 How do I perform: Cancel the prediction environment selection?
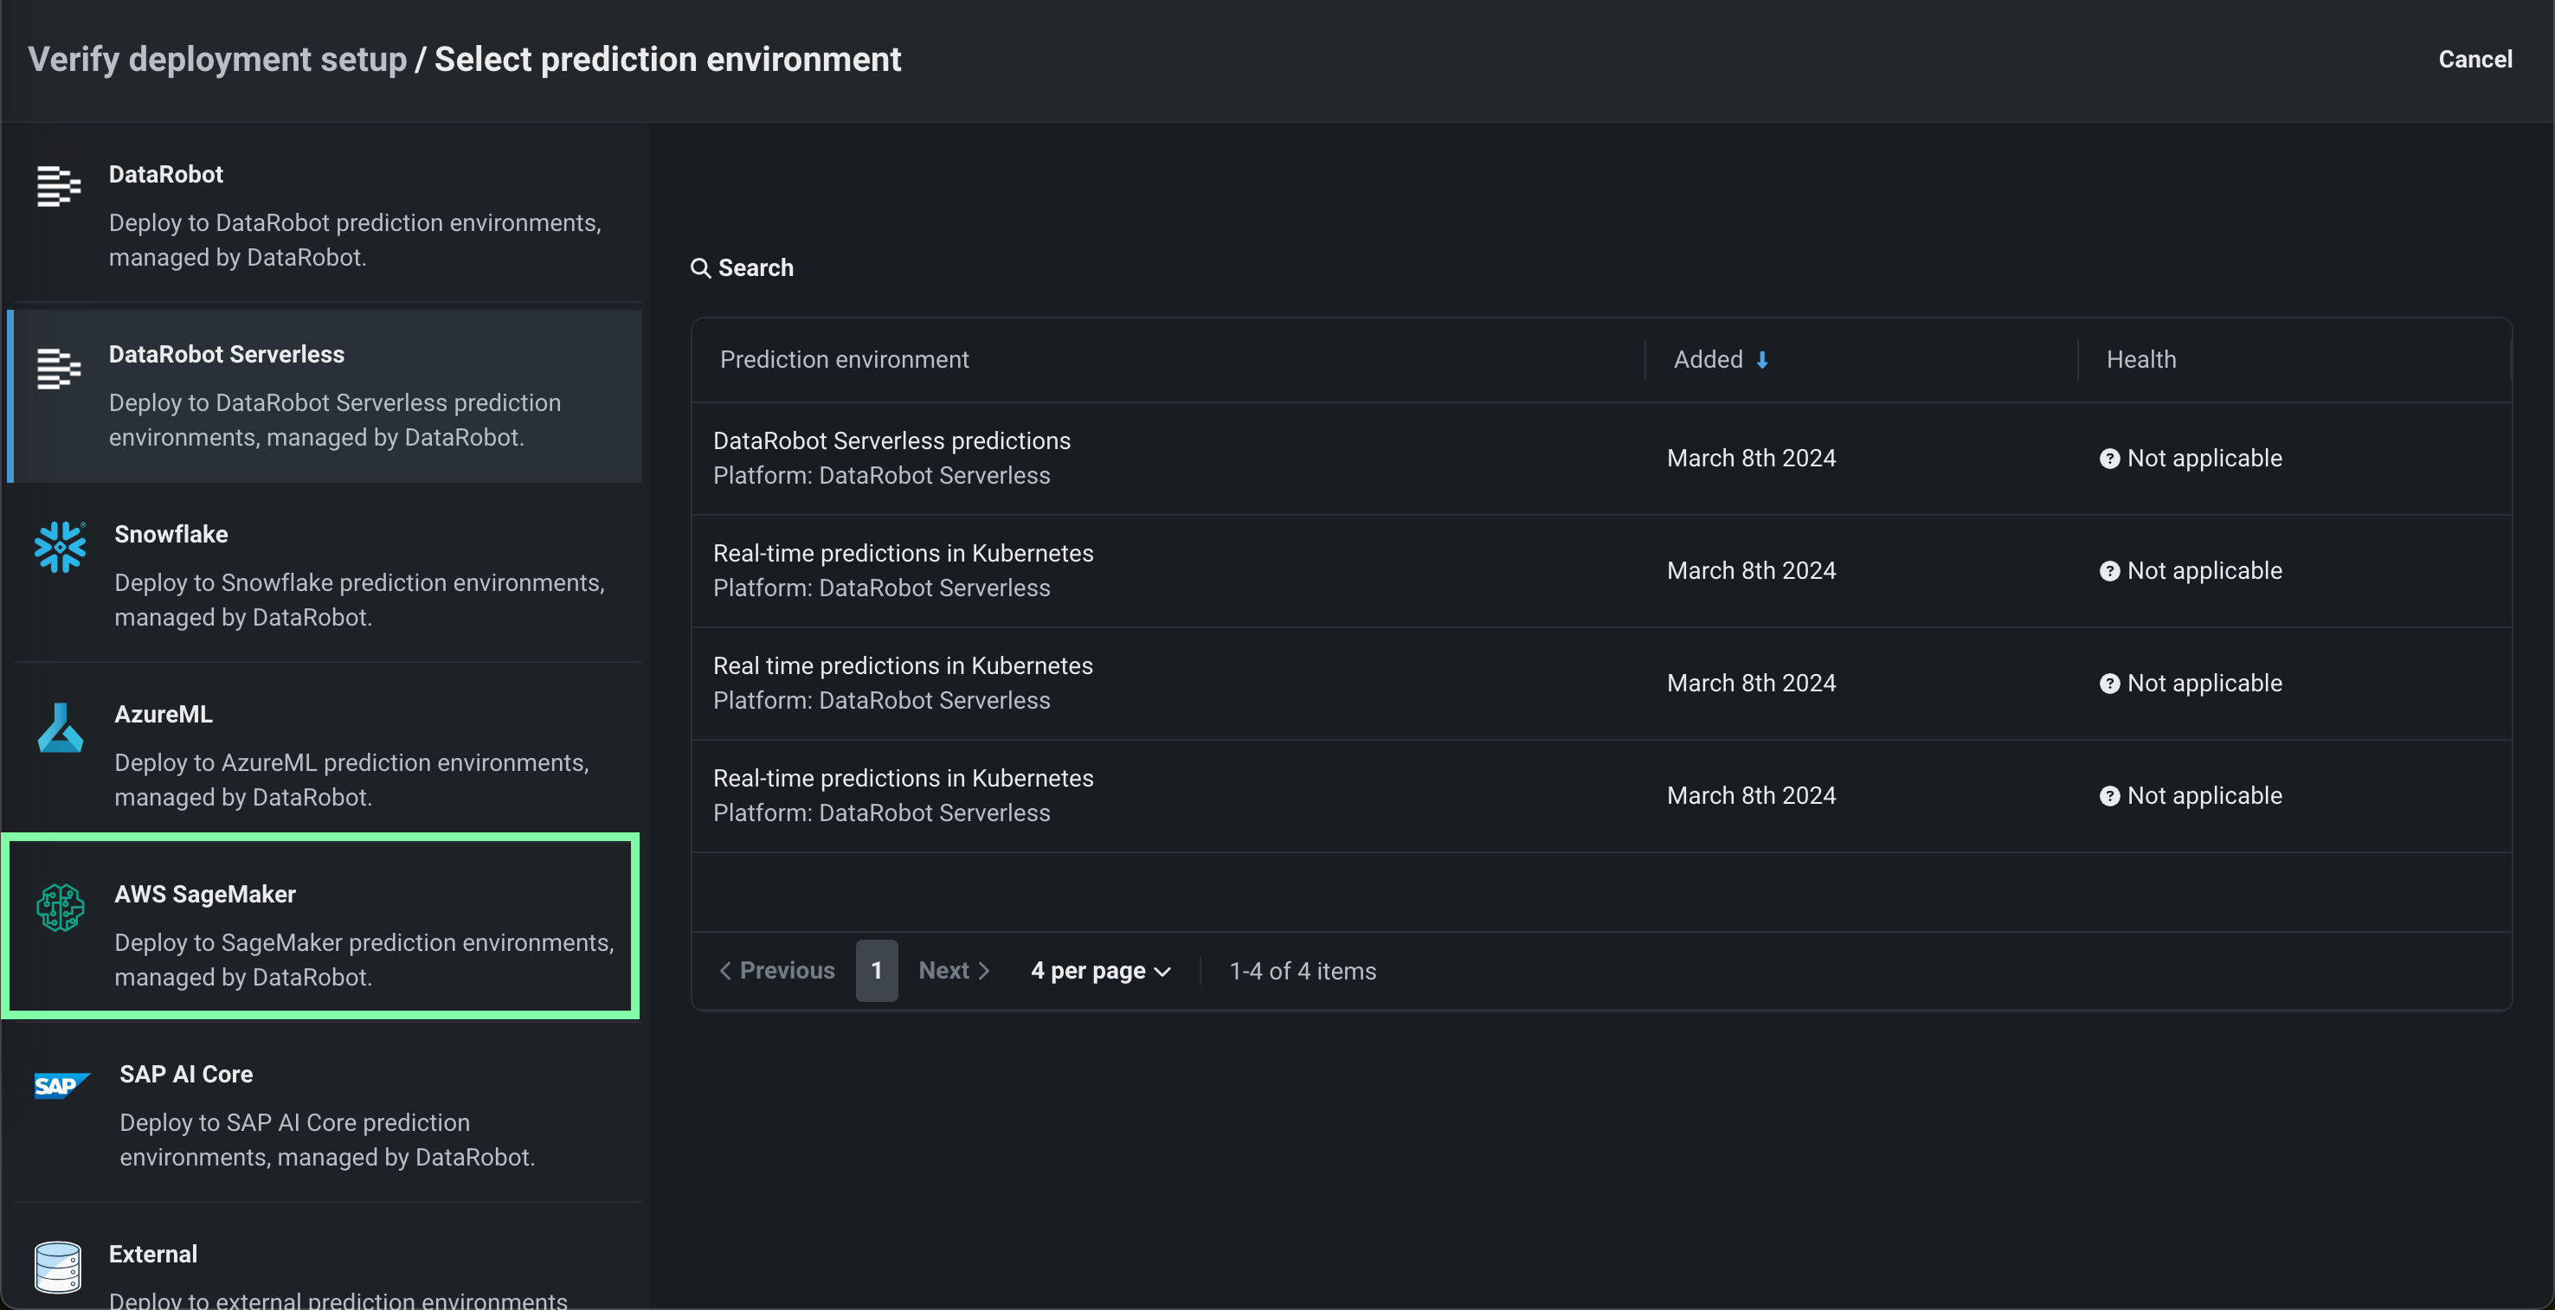pyautogui.click(x=2474, y=60)
